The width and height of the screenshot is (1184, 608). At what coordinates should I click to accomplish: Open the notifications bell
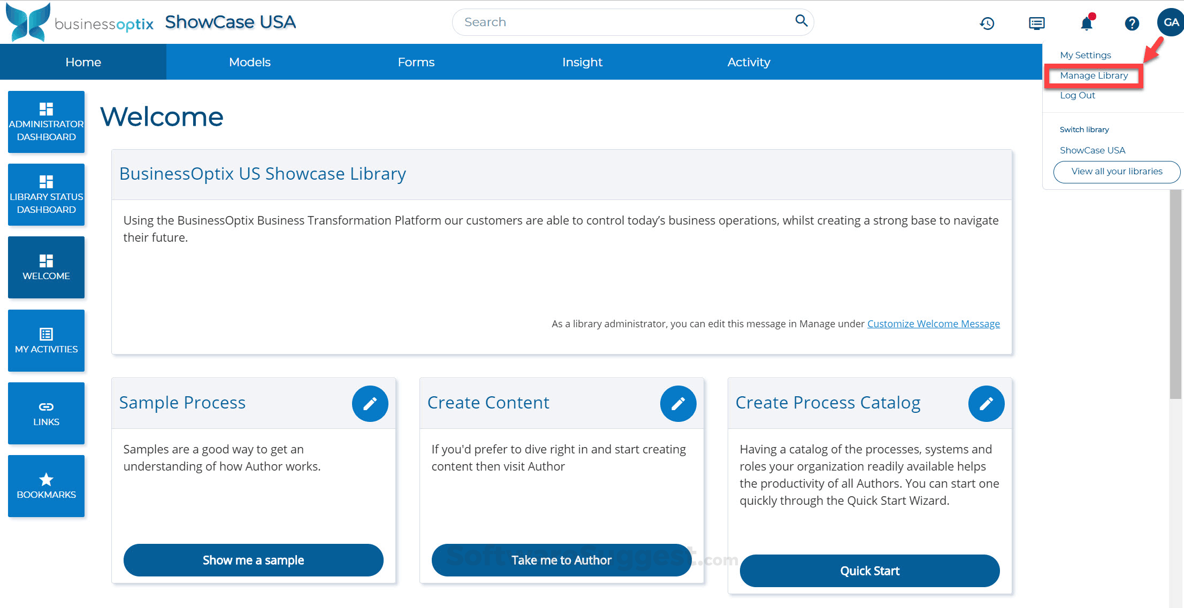[1087, 23]
